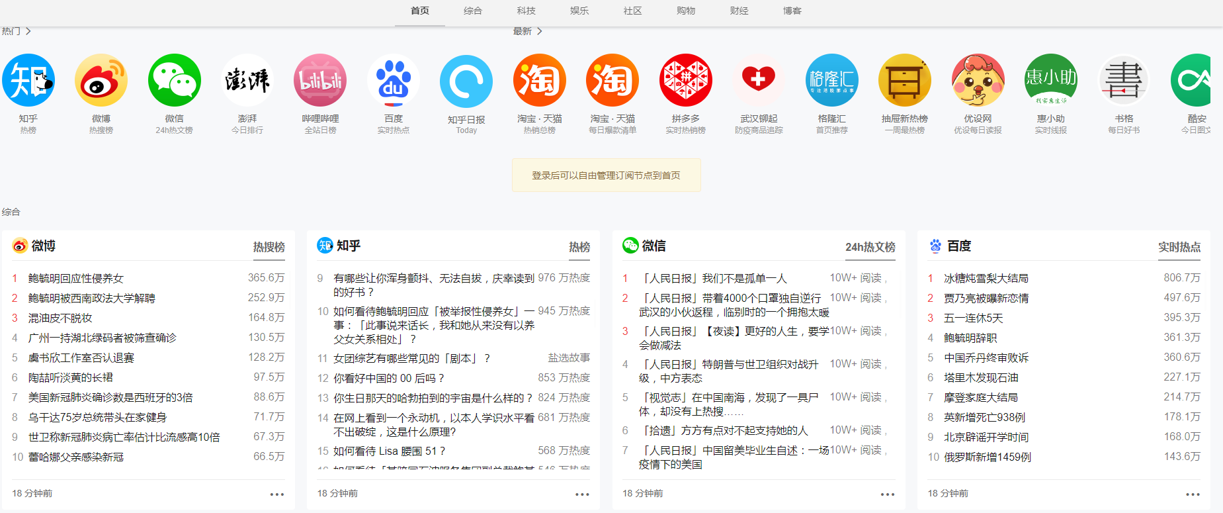Open 微信 article 我们不是孤单一人
1223x513 pixels.
(713, 279)
